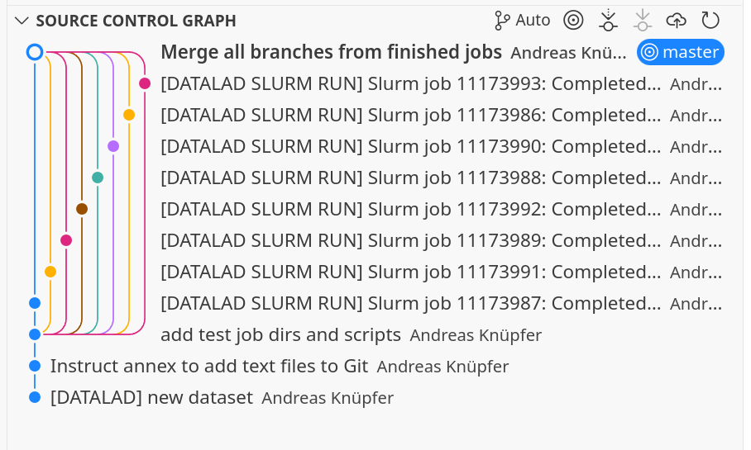Click the Slurm job 11173990 commit entry
This screenshot has width=751, height=450.
(410, 146)
